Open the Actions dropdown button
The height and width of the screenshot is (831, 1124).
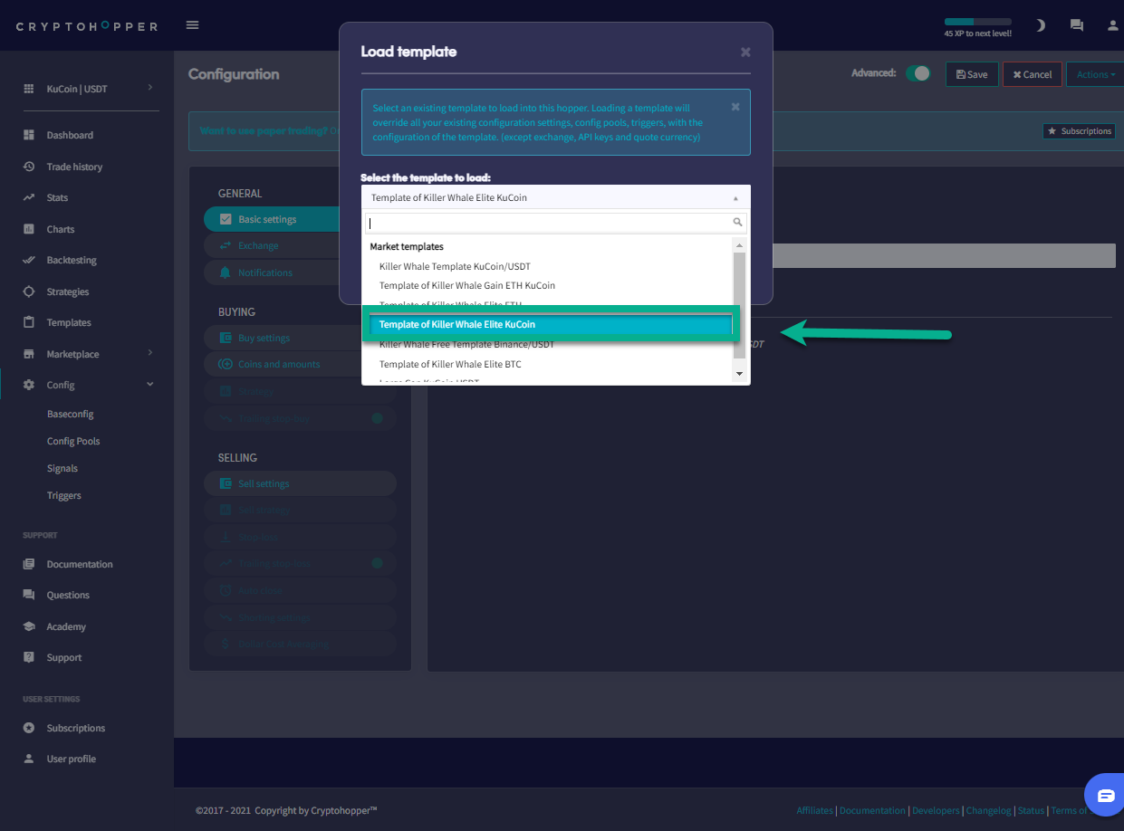pyautogui.click(x=1095, y=74)
